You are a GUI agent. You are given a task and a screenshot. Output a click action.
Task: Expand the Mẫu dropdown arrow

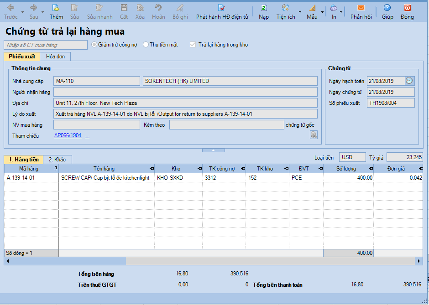pos(322,12)
